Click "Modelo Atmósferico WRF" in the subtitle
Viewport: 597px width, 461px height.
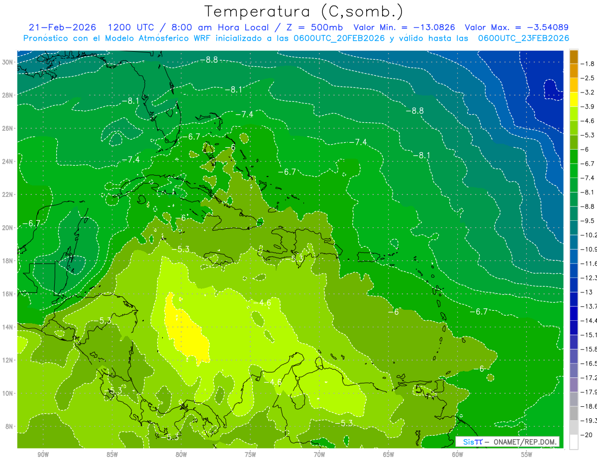tap(158, 38)
